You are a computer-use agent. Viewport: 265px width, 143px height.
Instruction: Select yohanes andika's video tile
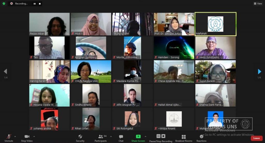click(x=49, y=119)
